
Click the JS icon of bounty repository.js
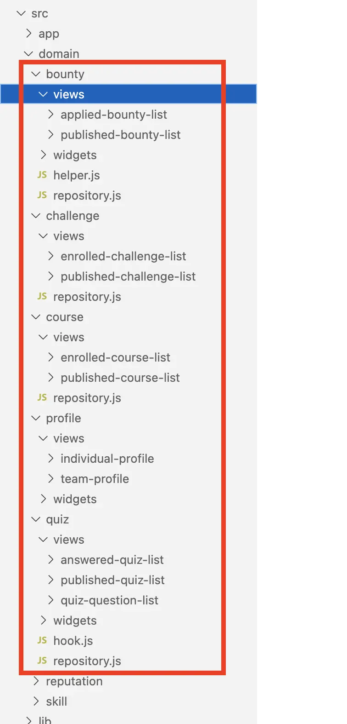pyautogui.click(x=42, y=195)
